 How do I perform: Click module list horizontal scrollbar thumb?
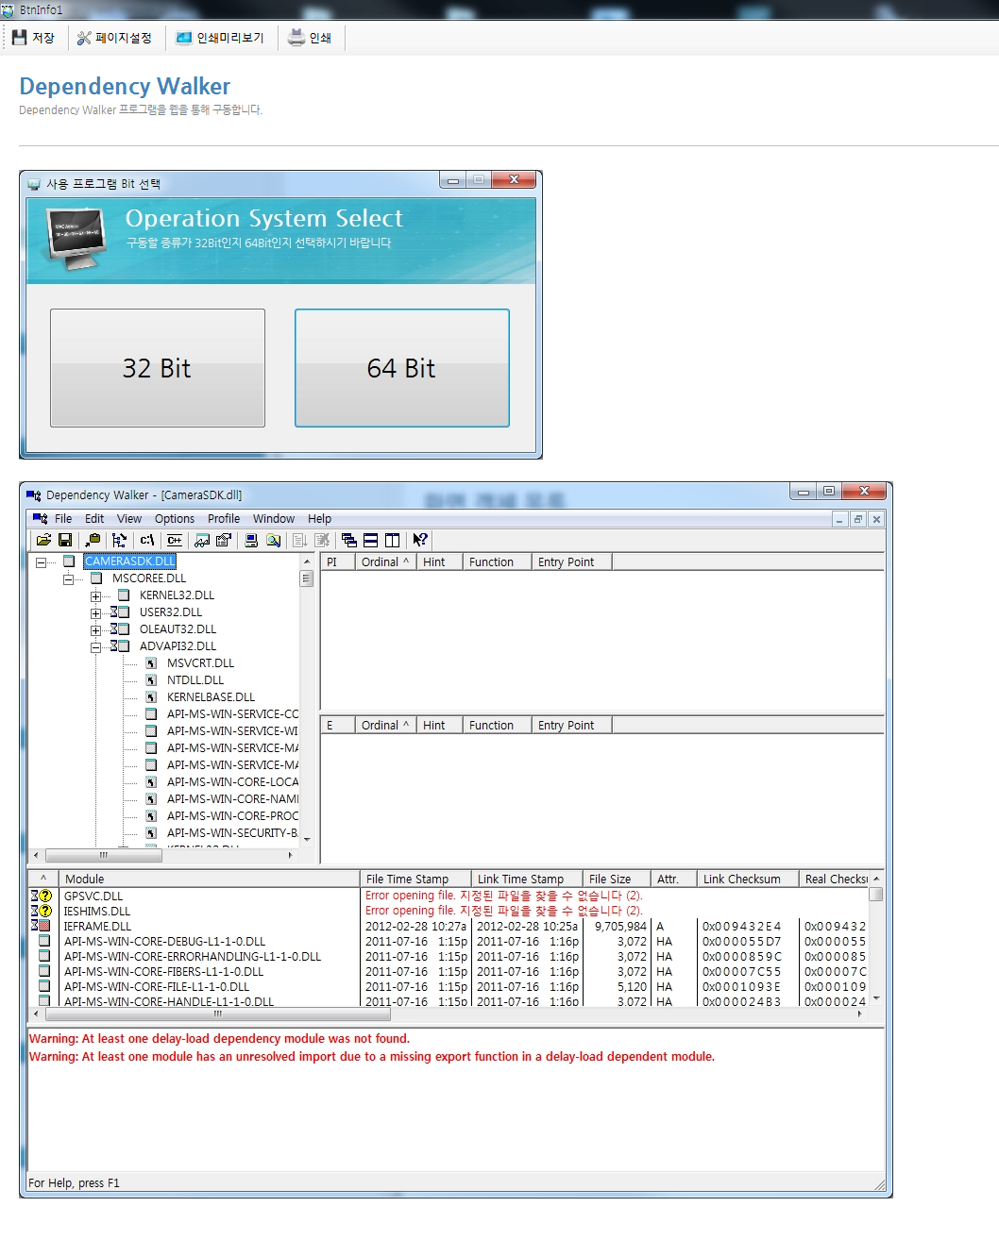click(218, 1014)
